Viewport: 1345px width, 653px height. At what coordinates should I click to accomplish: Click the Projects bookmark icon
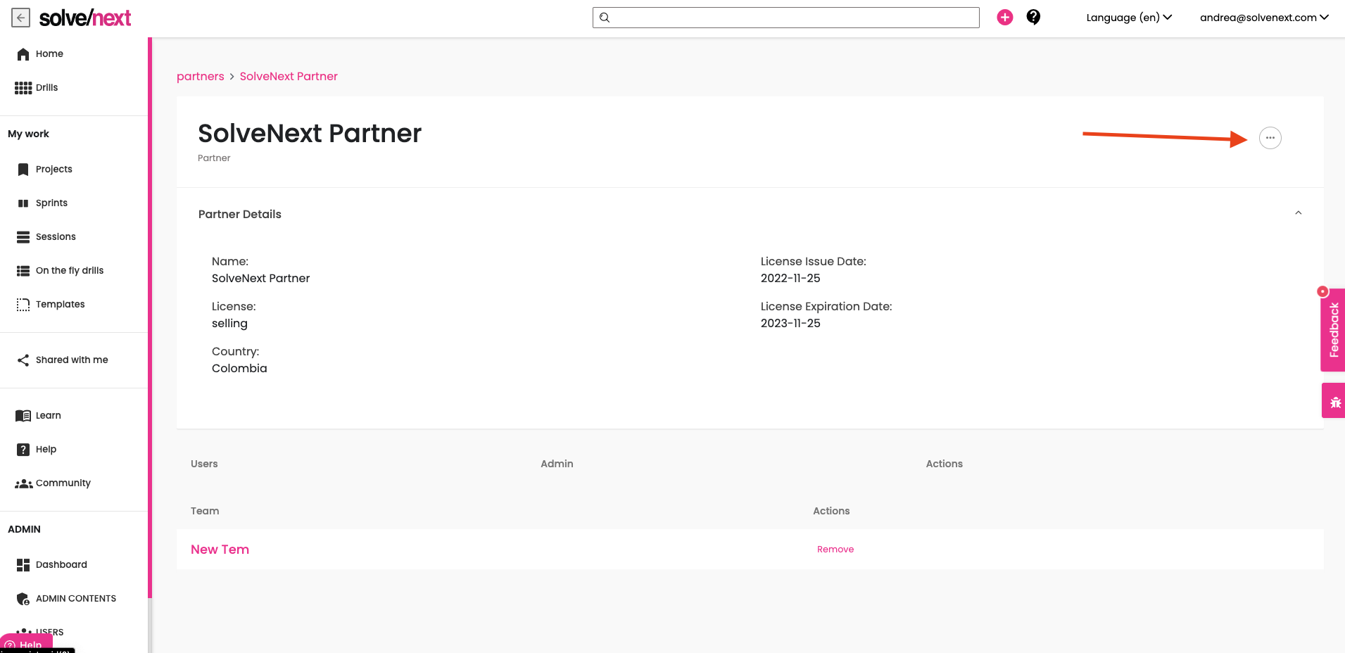coord(23,170)
